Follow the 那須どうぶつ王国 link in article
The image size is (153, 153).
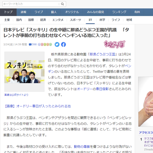pos(103,54)
